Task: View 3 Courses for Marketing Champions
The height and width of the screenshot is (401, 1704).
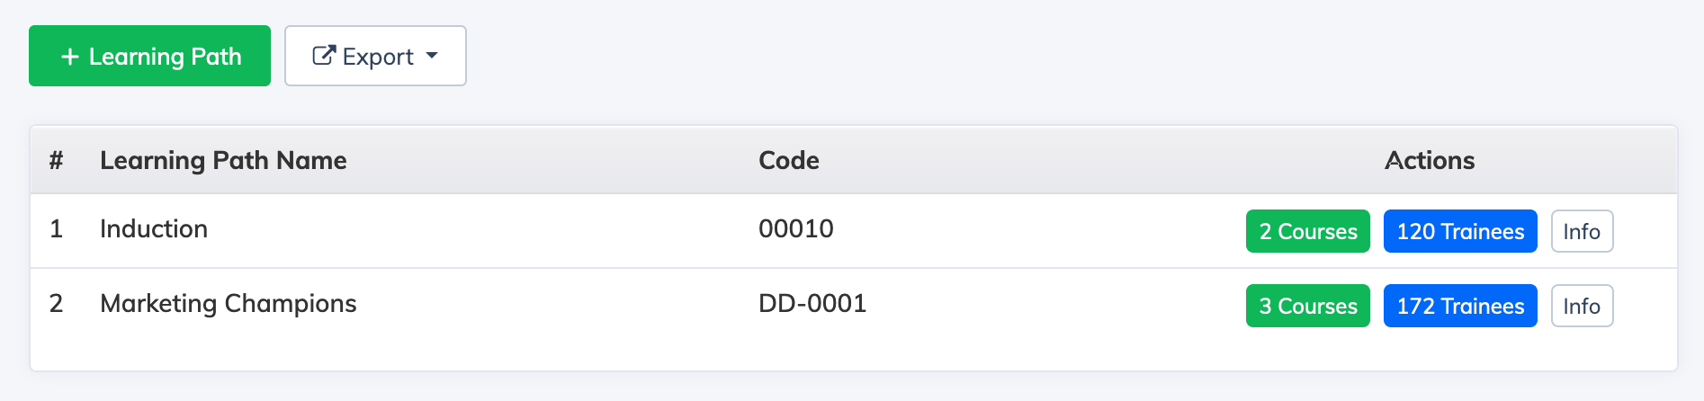Action: pyautogui.click(x=1307, y=306)
